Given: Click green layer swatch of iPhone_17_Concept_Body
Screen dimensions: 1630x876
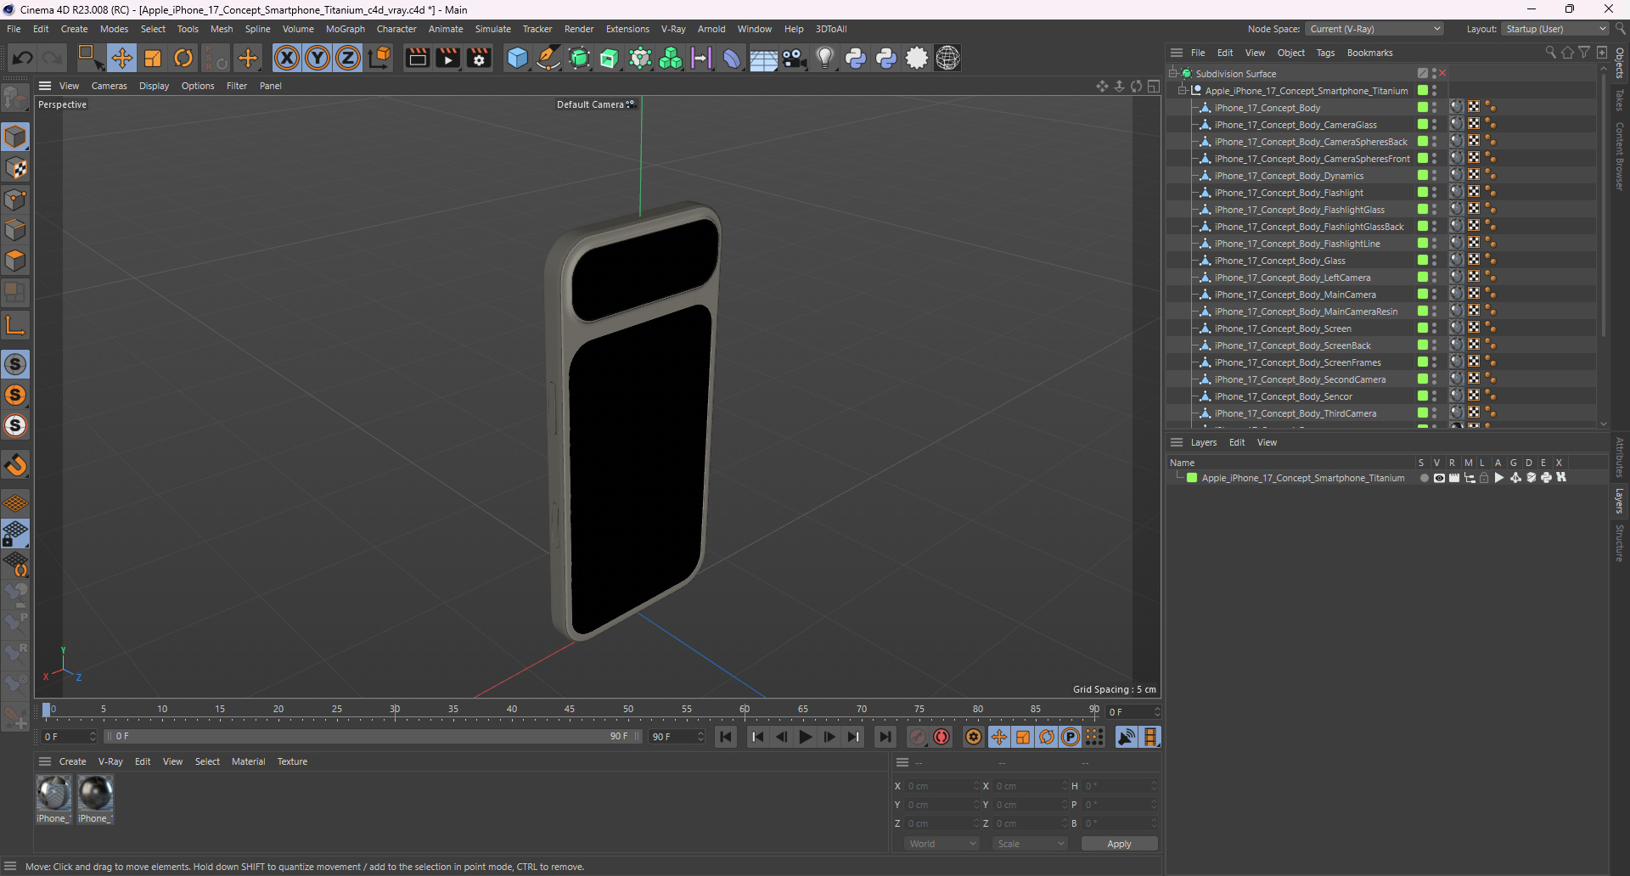Looking at the screenshot, I should pos(1422,108).
